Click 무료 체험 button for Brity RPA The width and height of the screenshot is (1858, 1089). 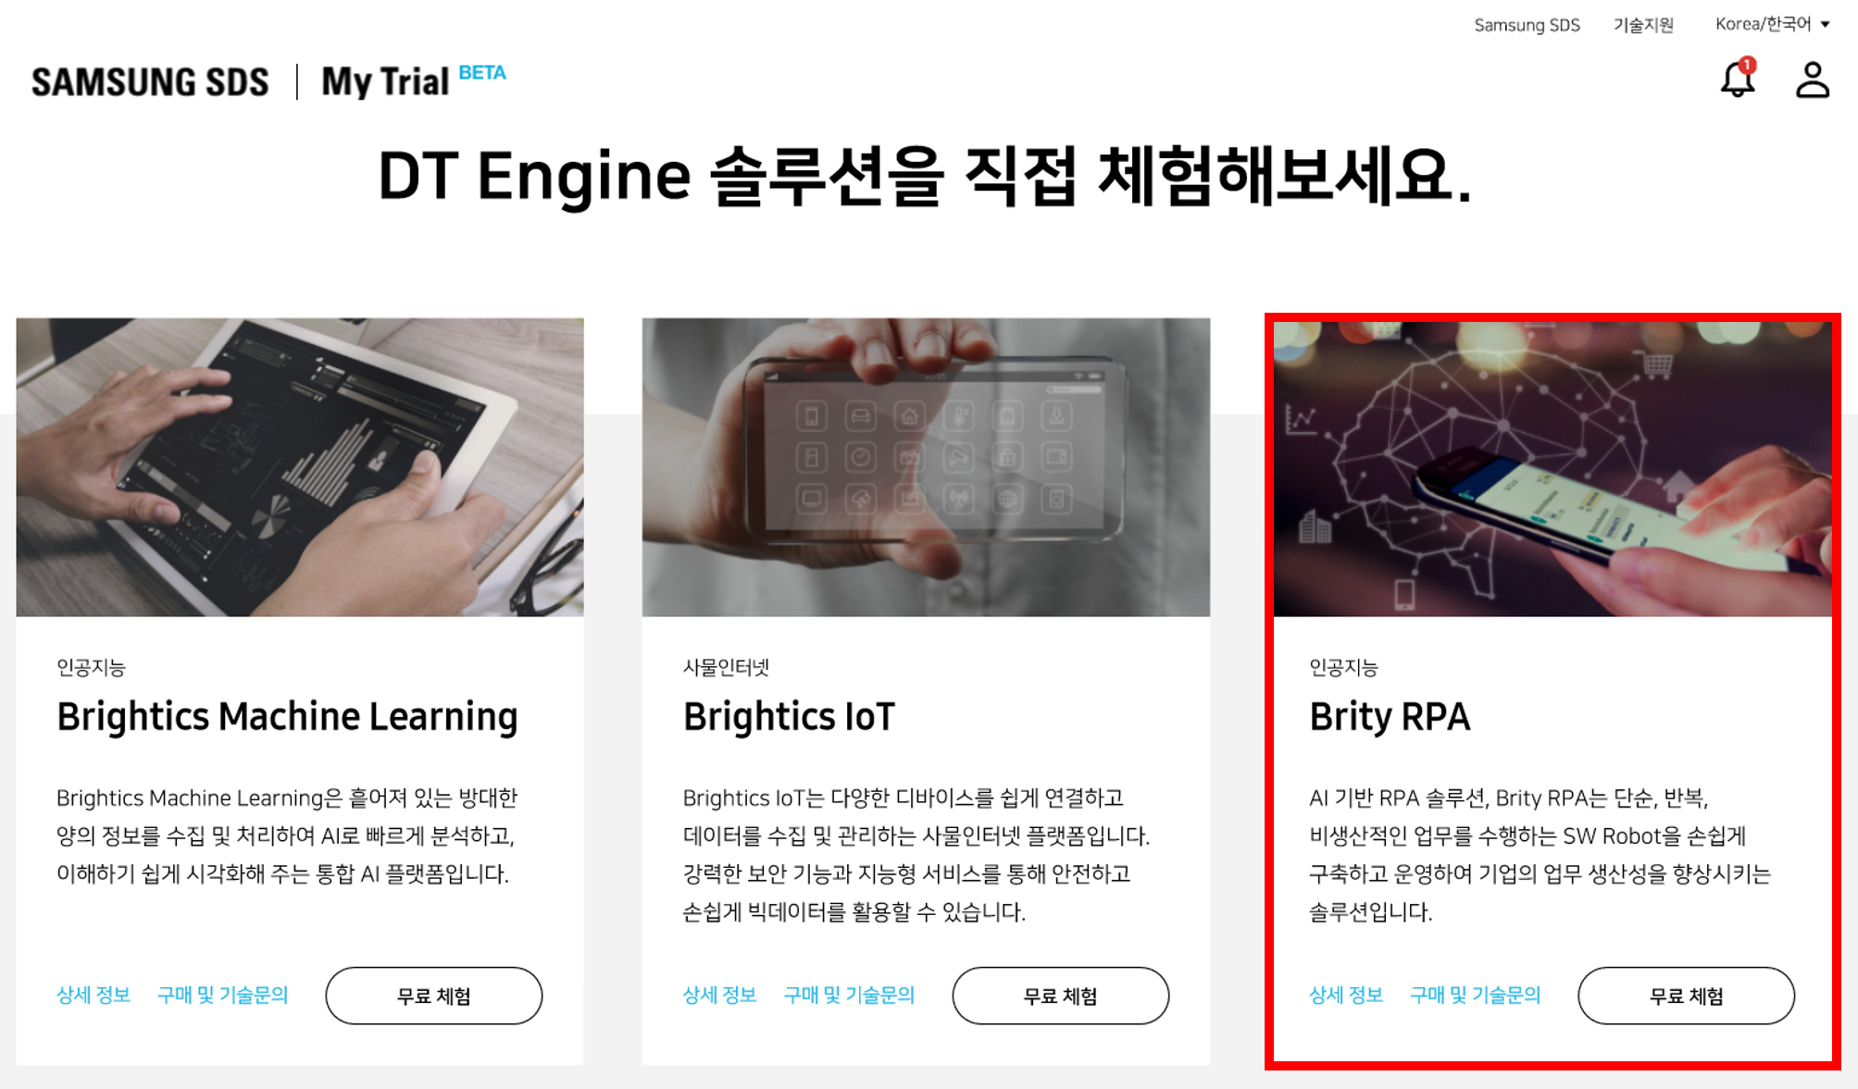[x=1686, y=996]
